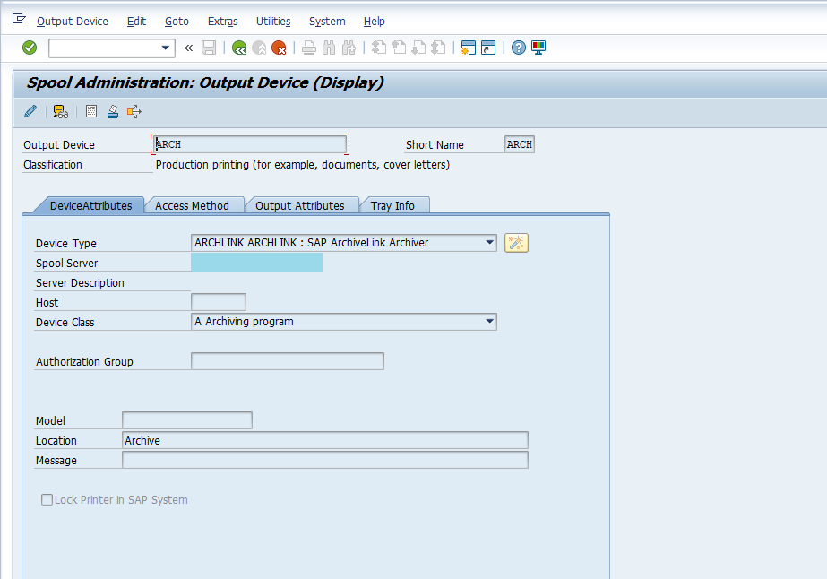Click the Find Next binoculars icon
Screen dimensions: 827x579
point(349,48)
